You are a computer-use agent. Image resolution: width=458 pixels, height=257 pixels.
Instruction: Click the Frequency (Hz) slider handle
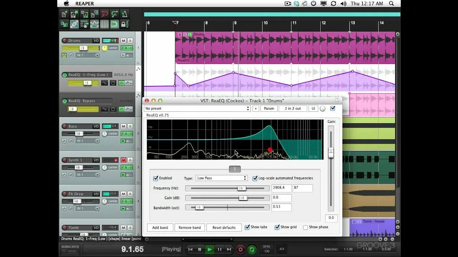(x=242, y=188)
